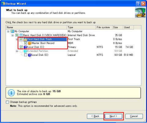The image size is (147, 123).
Task: Click the Local Disk (C:) partition icon
Action: (x=25, y=47)
